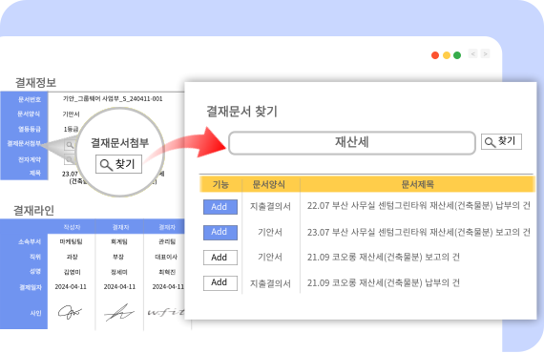Add the 23.07 부산 사무실 보고의 건 document
This screenshot has height=353, width=544.
[x=220, y=233]
